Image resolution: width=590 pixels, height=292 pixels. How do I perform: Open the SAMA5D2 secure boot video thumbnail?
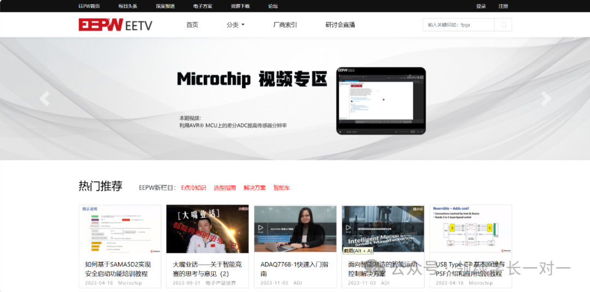120,229
